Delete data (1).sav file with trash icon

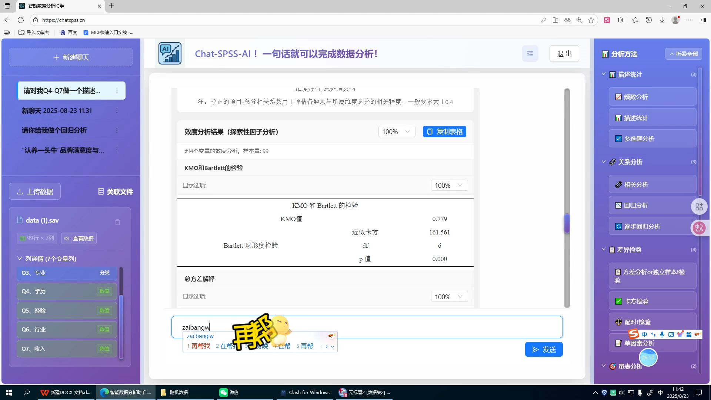(118, 222)
